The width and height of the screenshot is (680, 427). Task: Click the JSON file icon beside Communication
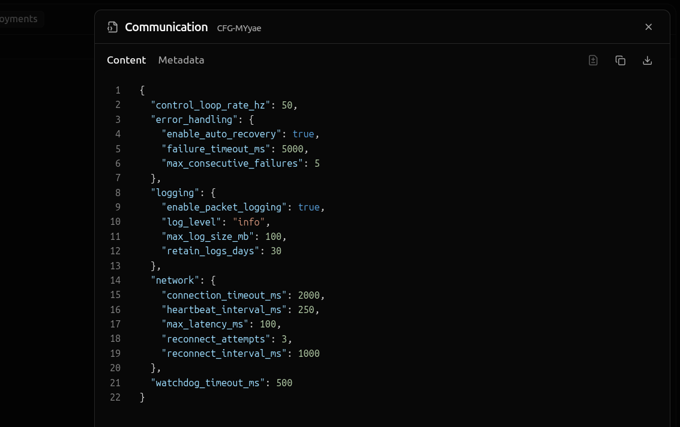112,27
